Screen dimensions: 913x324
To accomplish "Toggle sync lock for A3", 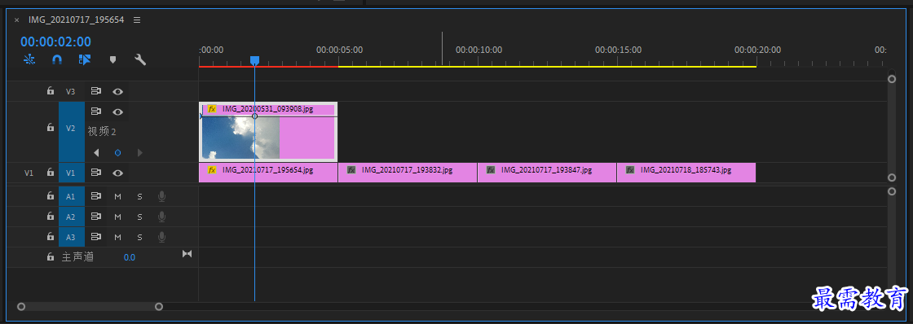I will click(x=96, y=237).
